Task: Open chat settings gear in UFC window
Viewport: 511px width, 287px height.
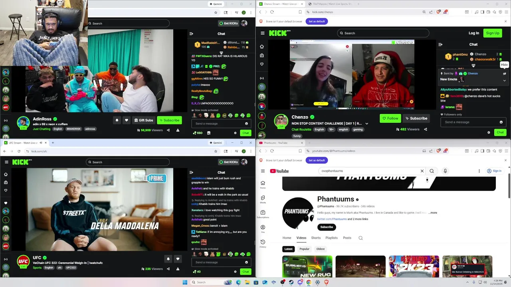Action: point(235,271)
